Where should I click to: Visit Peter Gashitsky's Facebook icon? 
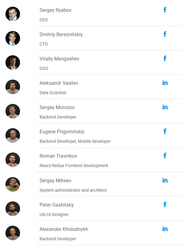tap(165, 205)
